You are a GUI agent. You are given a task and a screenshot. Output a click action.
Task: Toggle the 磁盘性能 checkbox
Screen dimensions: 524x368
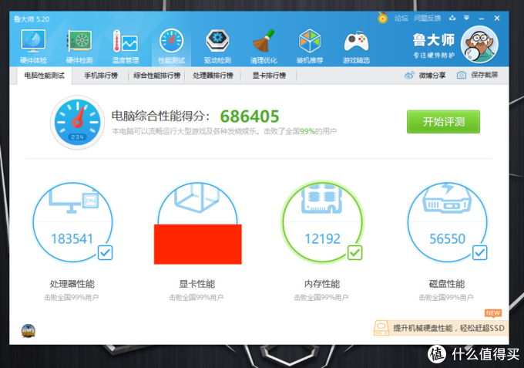(x=480, y=253)
